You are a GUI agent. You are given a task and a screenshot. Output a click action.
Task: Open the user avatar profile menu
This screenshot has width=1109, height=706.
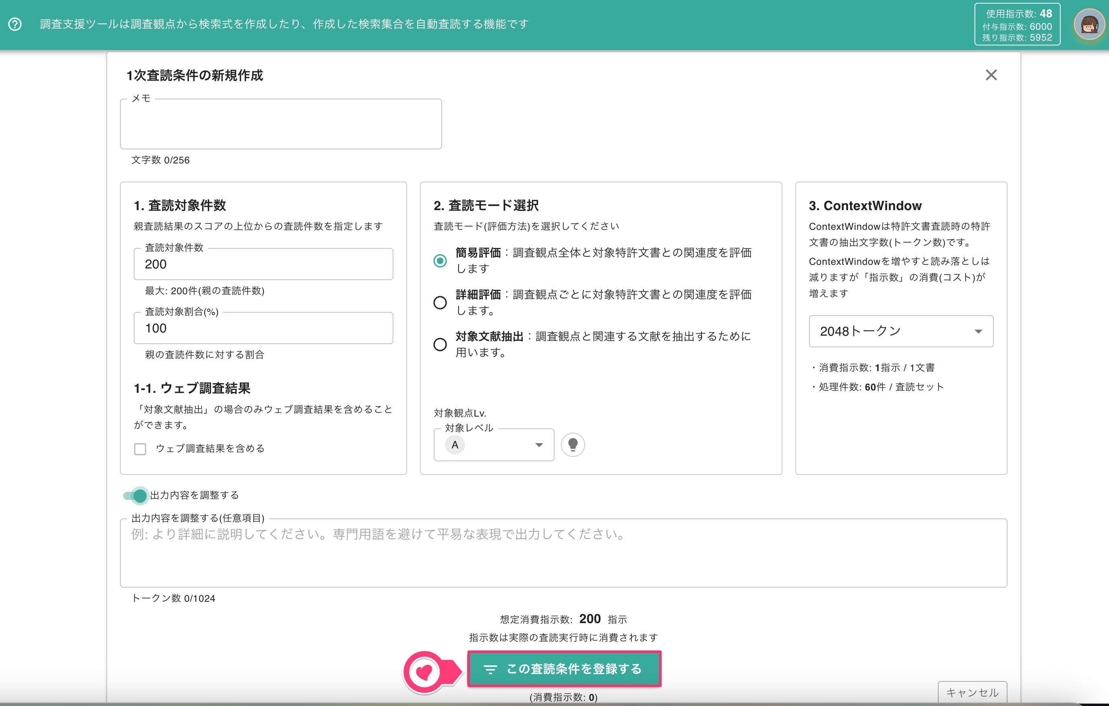1089,25
